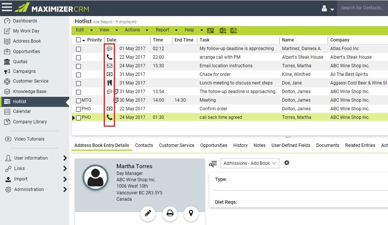
Task: Click the cutlery icon for lunch meeting task
Action: click(x=109, y=83)
